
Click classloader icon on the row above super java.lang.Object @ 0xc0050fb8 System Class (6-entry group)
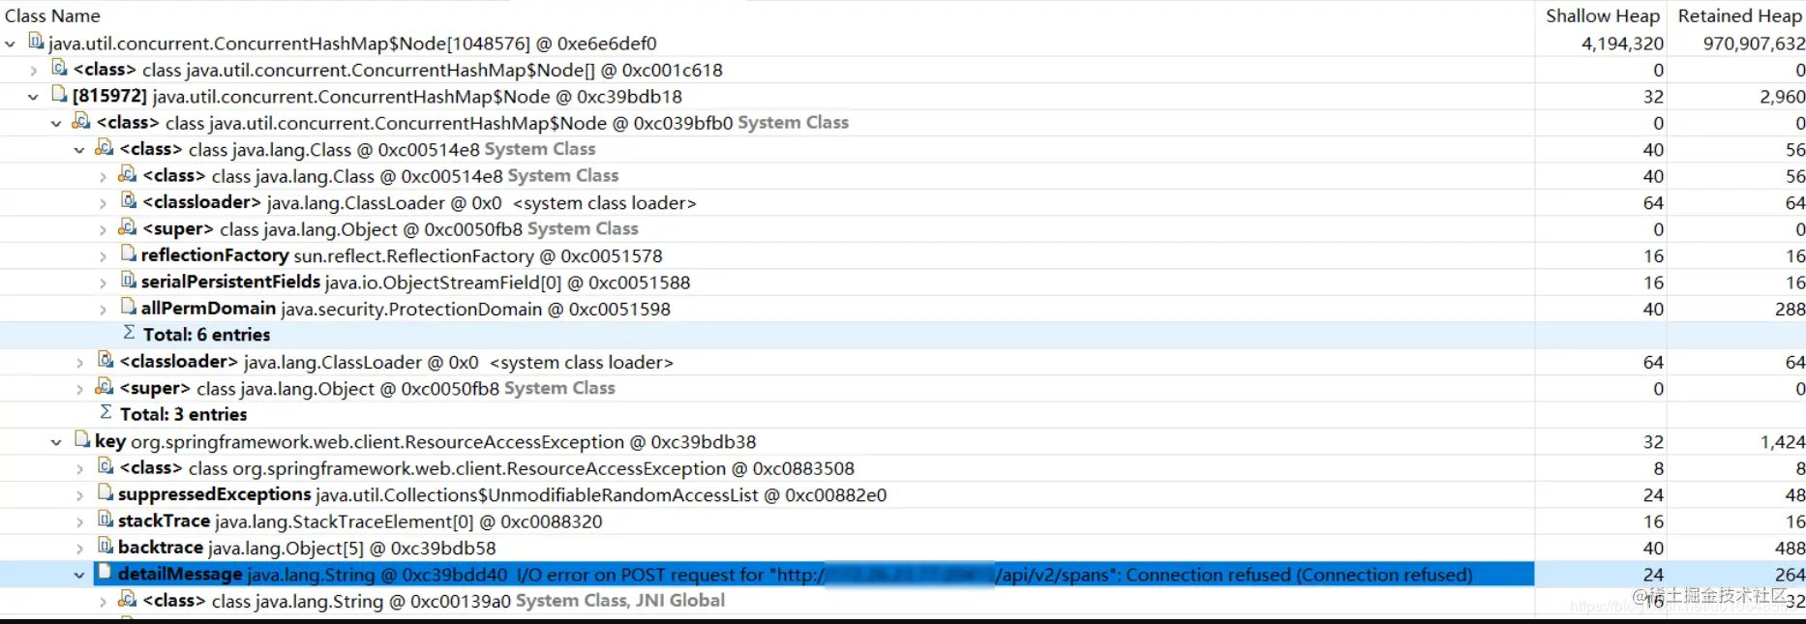click(129, 200)
